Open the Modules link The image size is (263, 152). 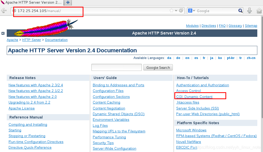192,26
